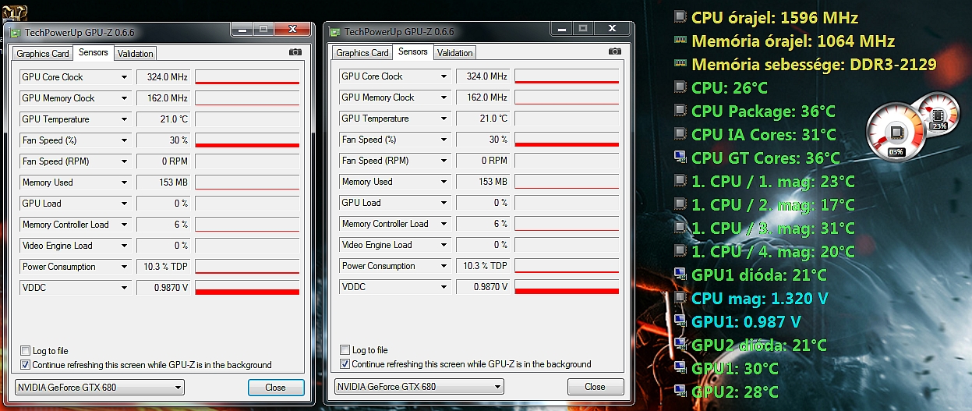
Task: Click CPU órajel: 1596 MHz overlay text
Action: [775, 17]
